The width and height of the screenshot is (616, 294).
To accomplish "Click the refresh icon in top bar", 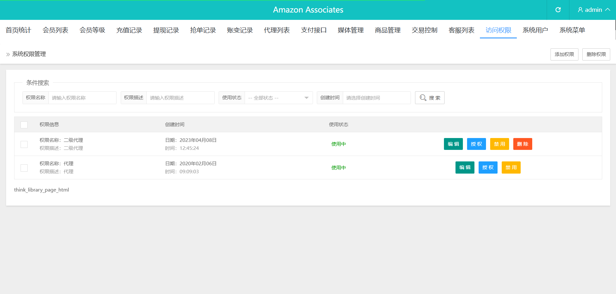I will point(558,10).
